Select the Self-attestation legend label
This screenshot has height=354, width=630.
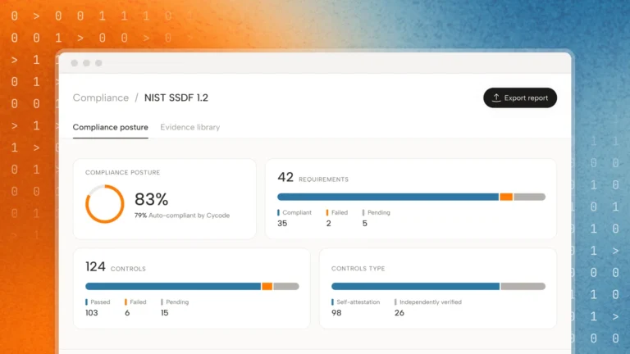(358, 302)
